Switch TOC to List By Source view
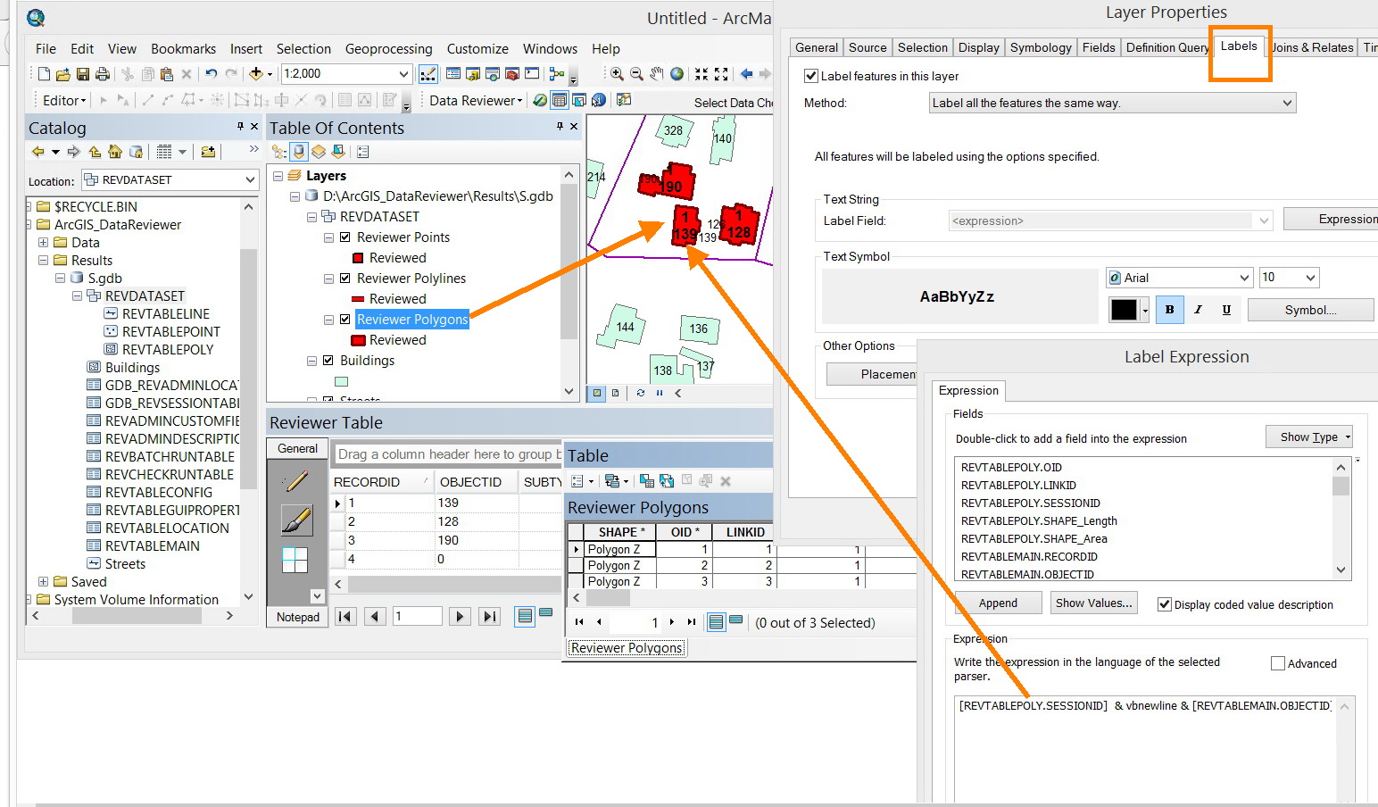 pos(299,152)
